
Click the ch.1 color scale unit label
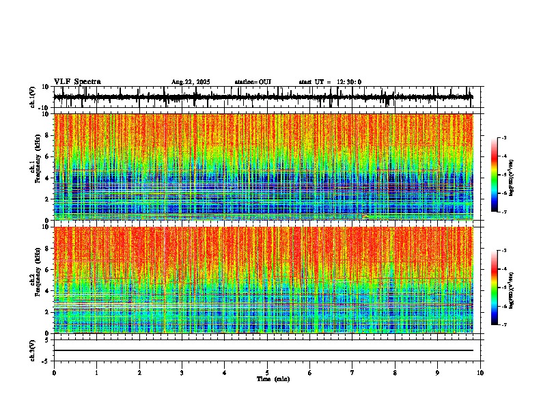[512, 178]
